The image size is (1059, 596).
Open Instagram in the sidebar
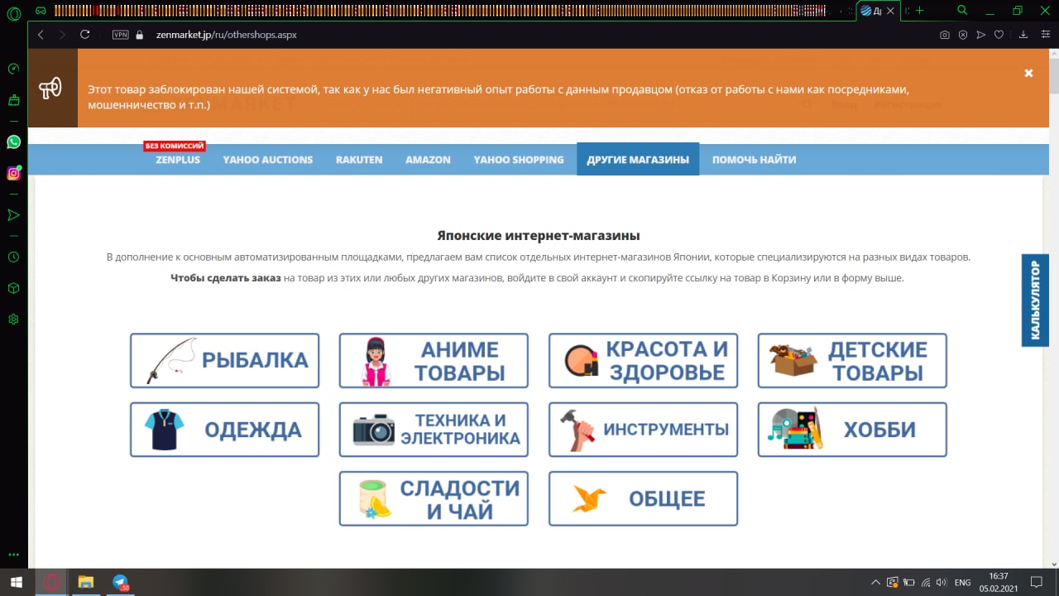click(13, 173)
